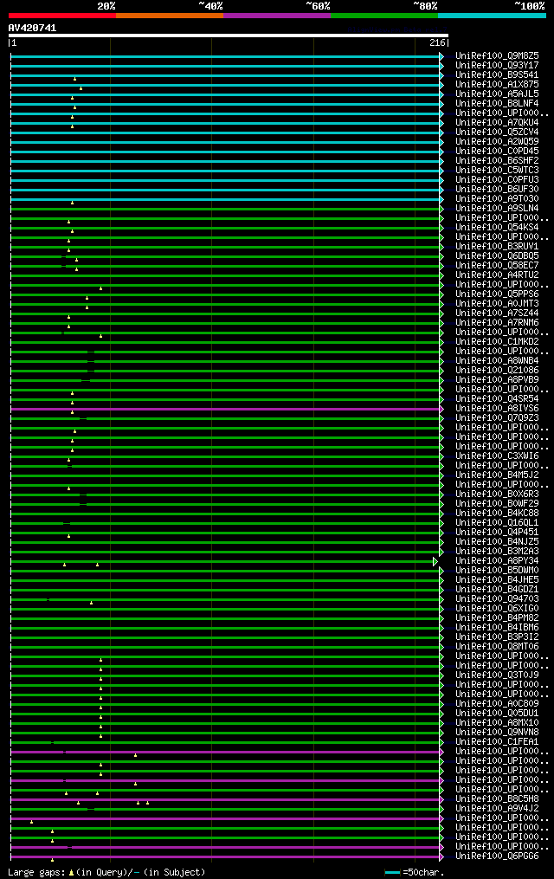This screenshot has width=554, height=879.
Task: Select the UniRef100_B4JHE5 label
Action: (497, 580)
